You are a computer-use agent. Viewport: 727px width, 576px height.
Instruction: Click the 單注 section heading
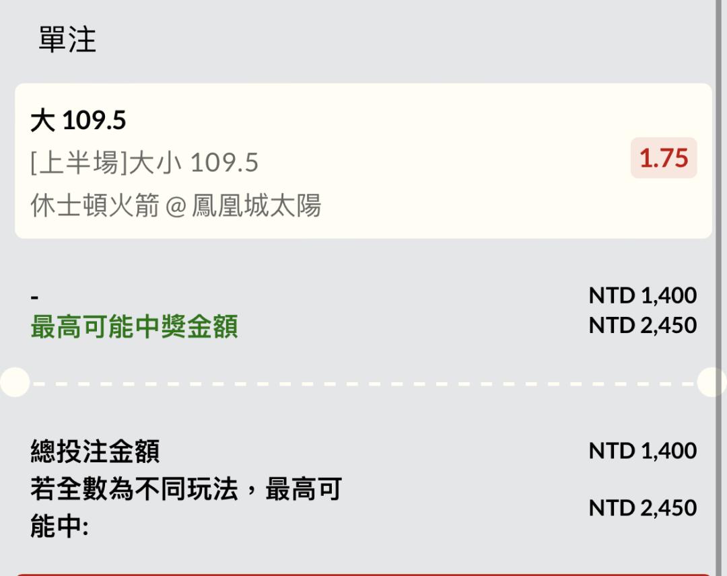pyautogui.click(x=67, y=40)
